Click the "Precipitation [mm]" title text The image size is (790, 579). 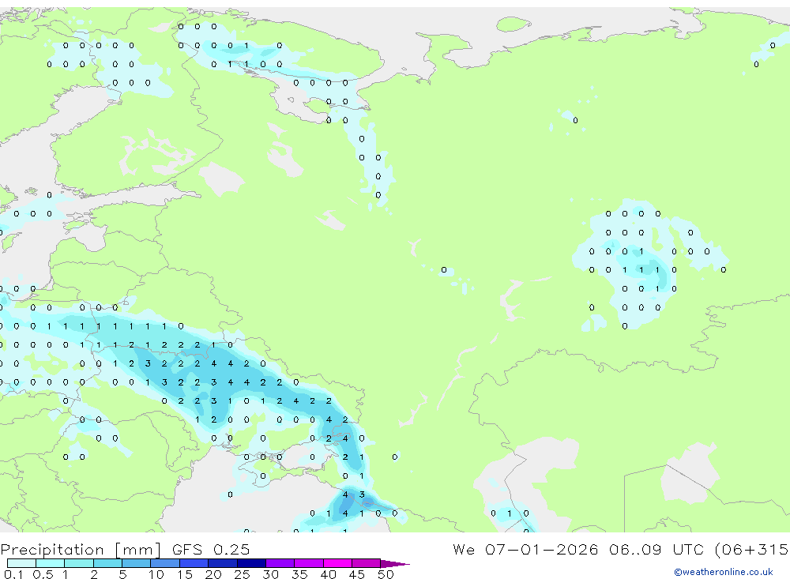pos(81,550)
